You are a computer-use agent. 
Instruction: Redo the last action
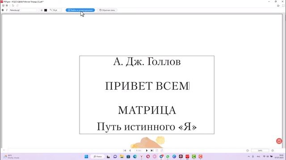click(17, 6)
